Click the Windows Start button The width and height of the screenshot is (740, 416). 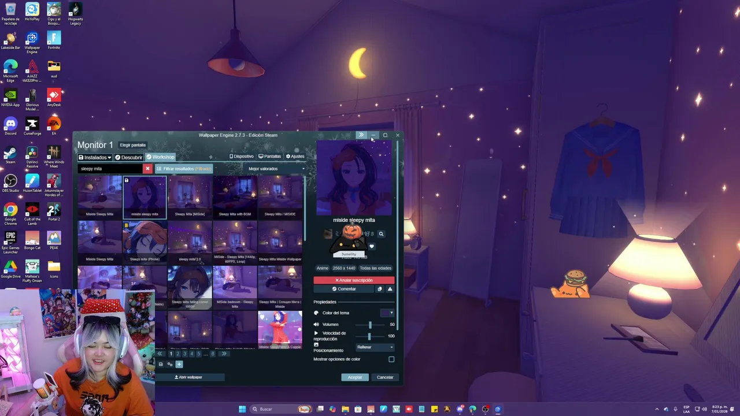point(242,409)
